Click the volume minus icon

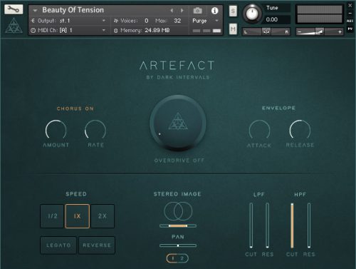300,31
